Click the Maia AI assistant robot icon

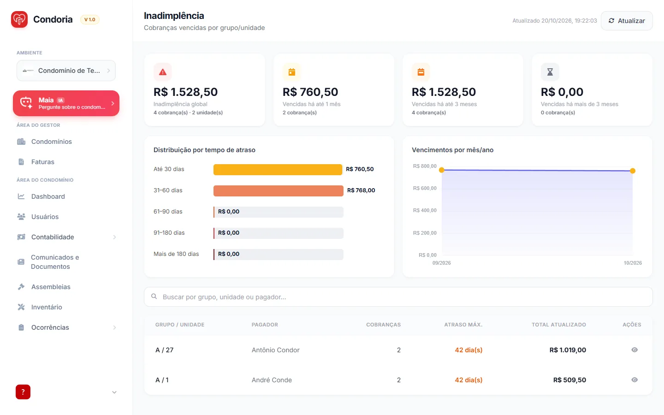point(26,103)
